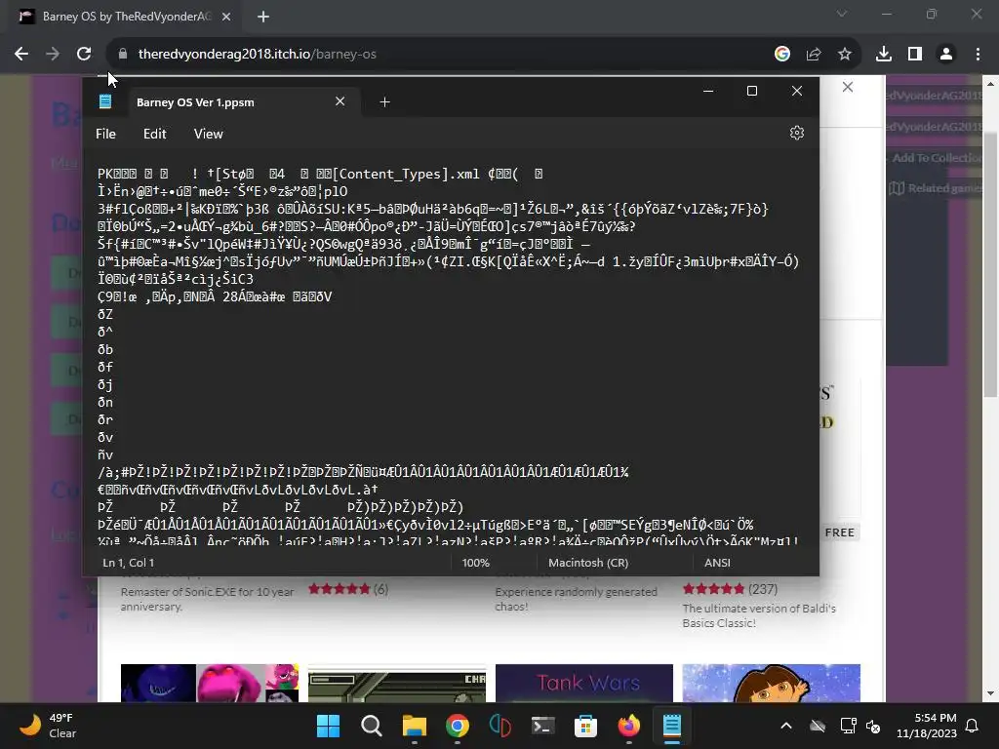Click Related games link
Image resolution: width=999 pixels, height=749 pixels.
937,188
